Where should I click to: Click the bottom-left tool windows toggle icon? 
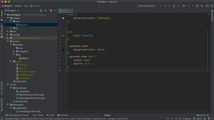pos(2,119)
